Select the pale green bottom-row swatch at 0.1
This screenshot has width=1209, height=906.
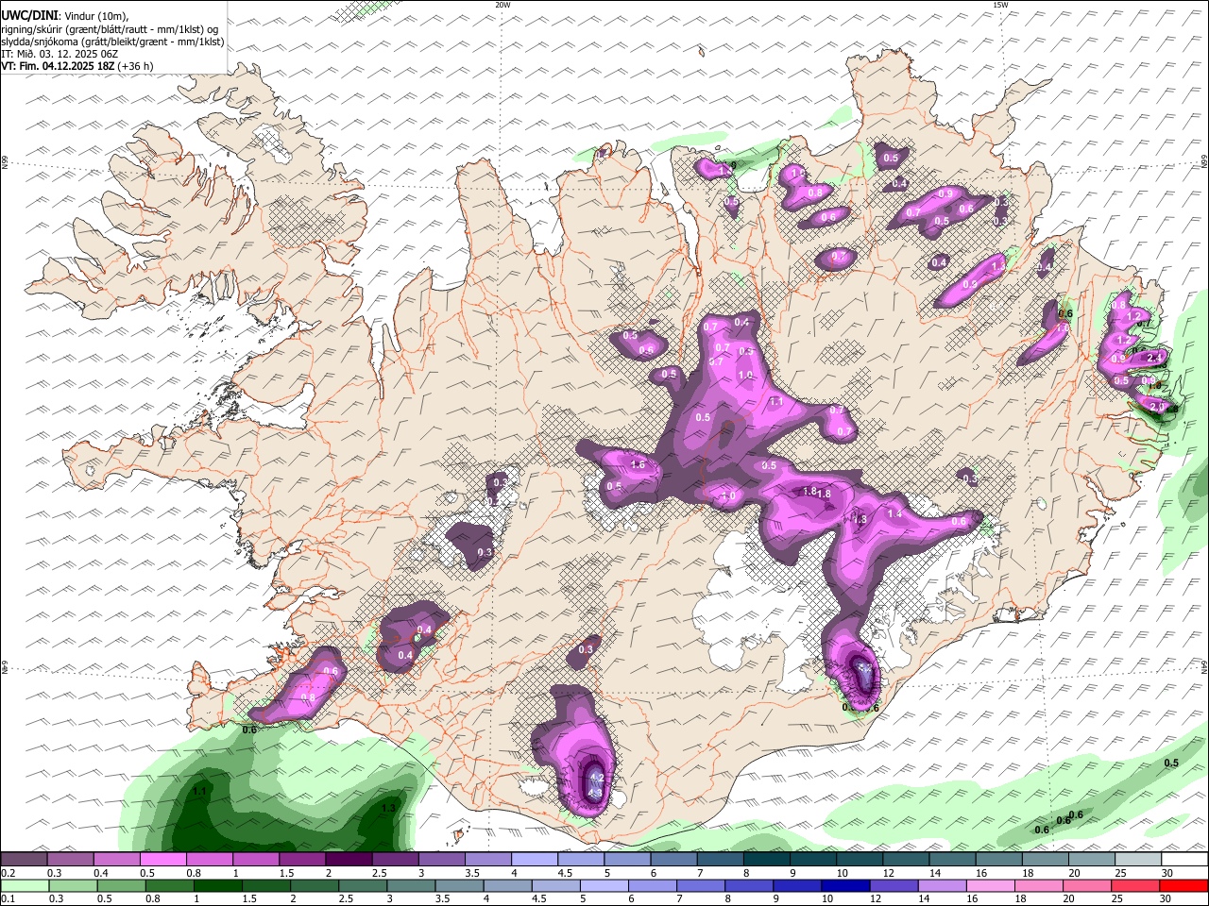[25, 885]
